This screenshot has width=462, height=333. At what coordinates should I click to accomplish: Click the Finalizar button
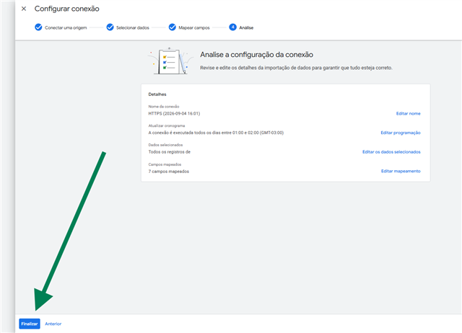click(x=30, y=324)
